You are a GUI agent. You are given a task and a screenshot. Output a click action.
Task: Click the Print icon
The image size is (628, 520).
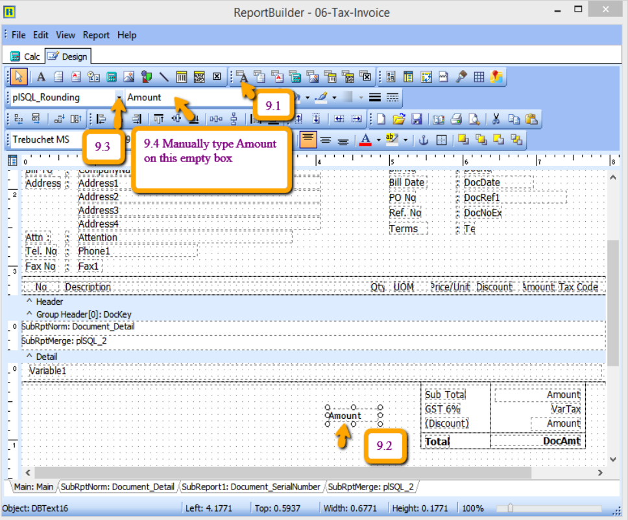[457, 119]
